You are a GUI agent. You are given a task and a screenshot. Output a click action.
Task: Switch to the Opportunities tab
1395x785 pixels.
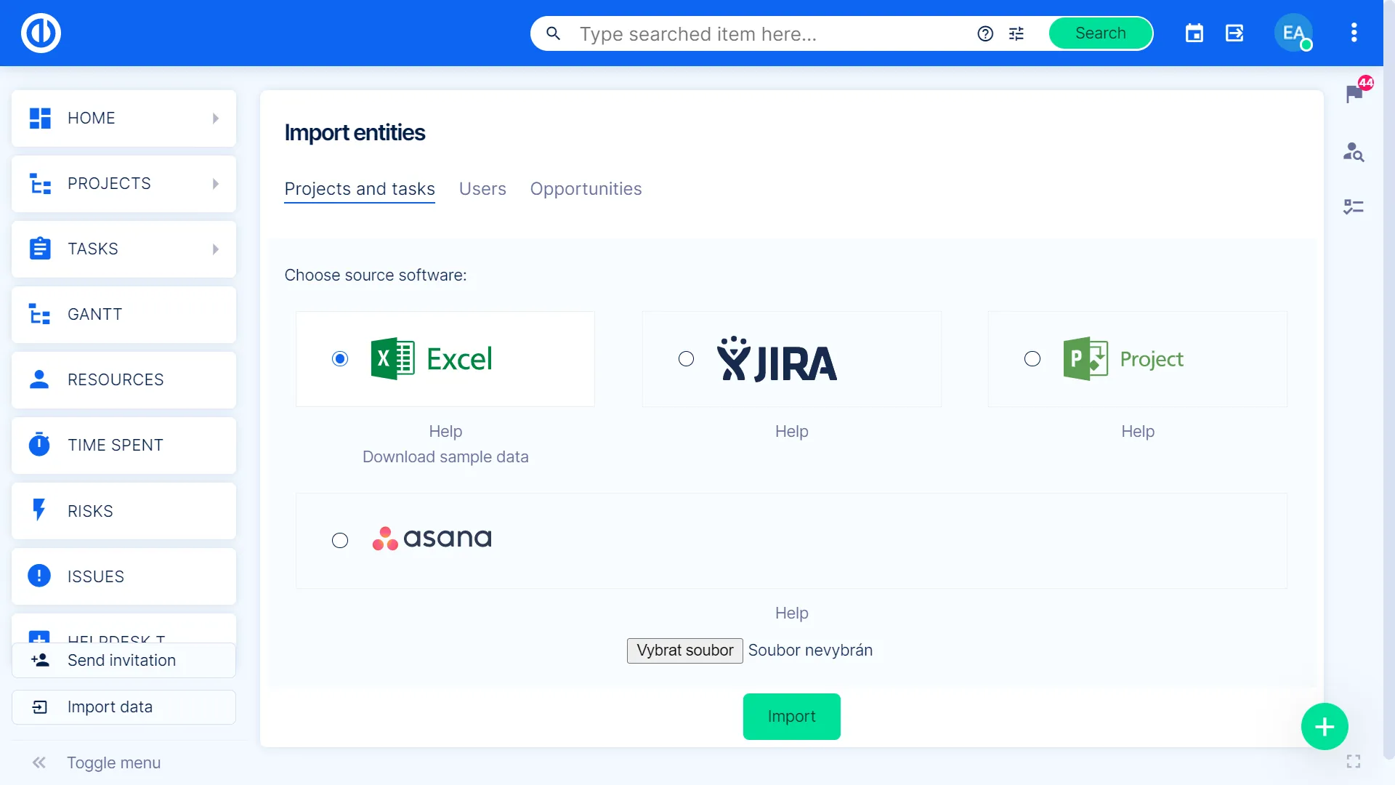[x=586, y=189]
